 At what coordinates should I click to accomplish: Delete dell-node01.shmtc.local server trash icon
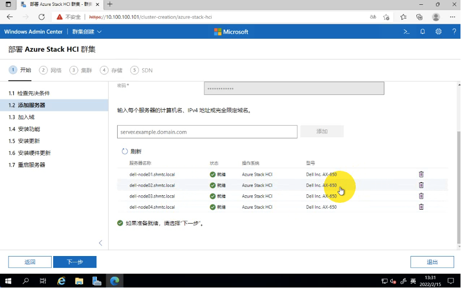421,174
